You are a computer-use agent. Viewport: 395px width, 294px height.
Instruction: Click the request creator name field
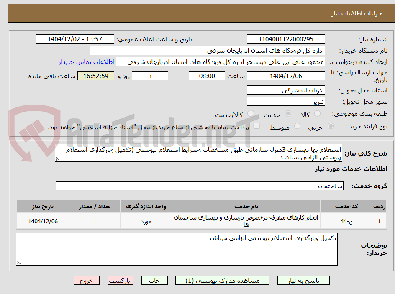coord(221,62)
